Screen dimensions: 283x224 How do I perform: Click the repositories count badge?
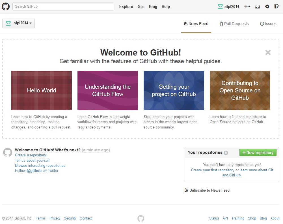(x=226, y=153)
